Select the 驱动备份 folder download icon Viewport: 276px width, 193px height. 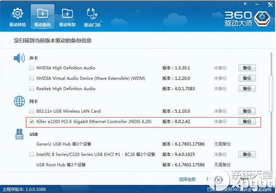coord(43,13)
